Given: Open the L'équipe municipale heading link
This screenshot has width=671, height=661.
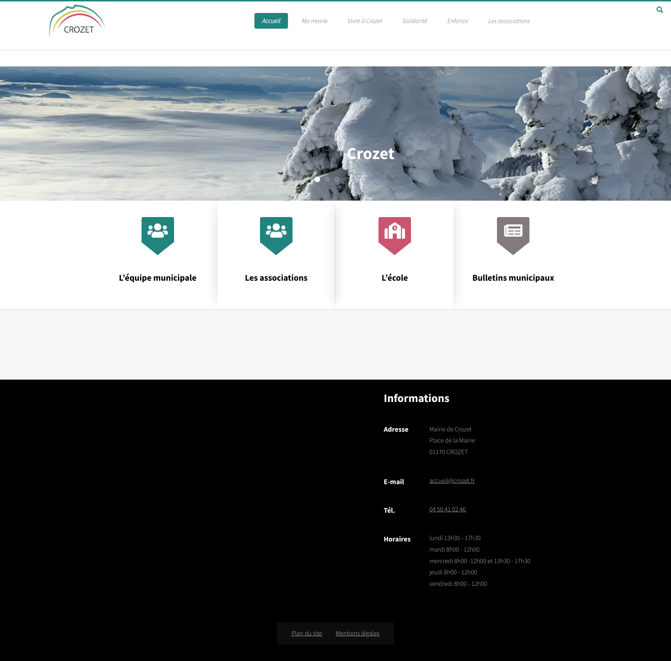Looking at the screenshot, I should click(158, 278).
